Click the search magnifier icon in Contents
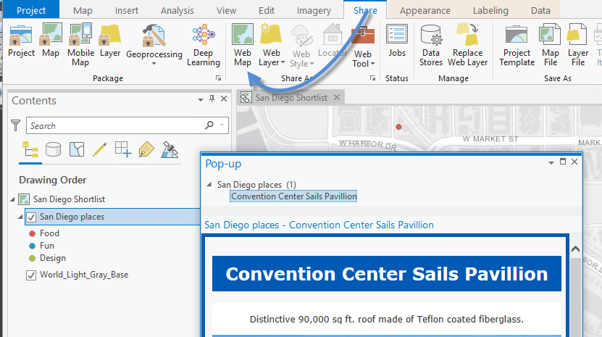Screen dimensions: 602x337 point(209,125)
